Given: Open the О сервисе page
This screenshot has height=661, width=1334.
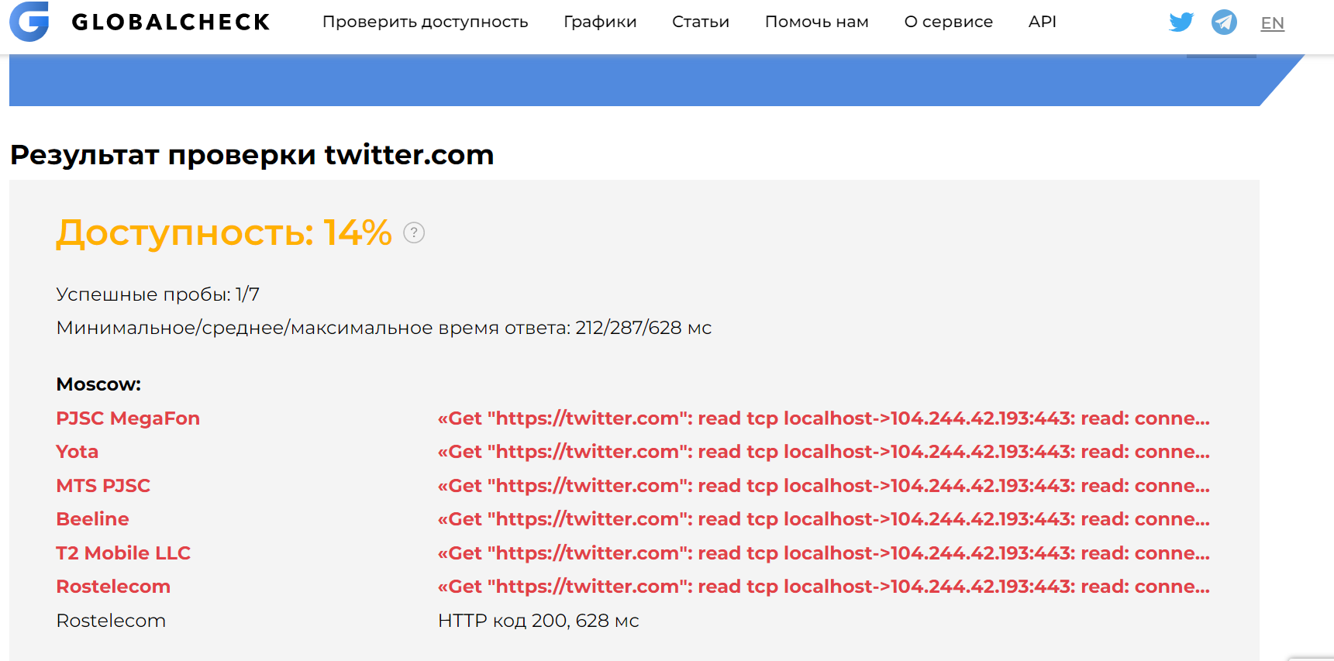Looking at the screenshot, I should click(948, 22).
